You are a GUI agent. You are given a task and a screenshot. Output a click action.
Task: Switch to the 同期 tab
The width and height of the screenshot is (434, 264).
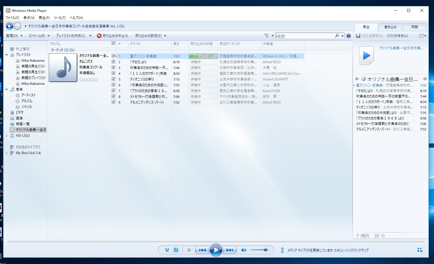click(x=415, y=27)
